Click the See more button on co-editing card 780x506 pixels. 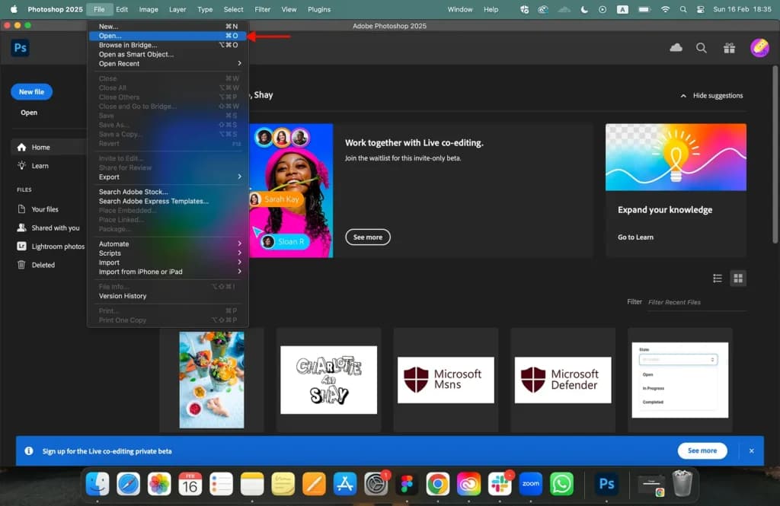tap(368, 237)
